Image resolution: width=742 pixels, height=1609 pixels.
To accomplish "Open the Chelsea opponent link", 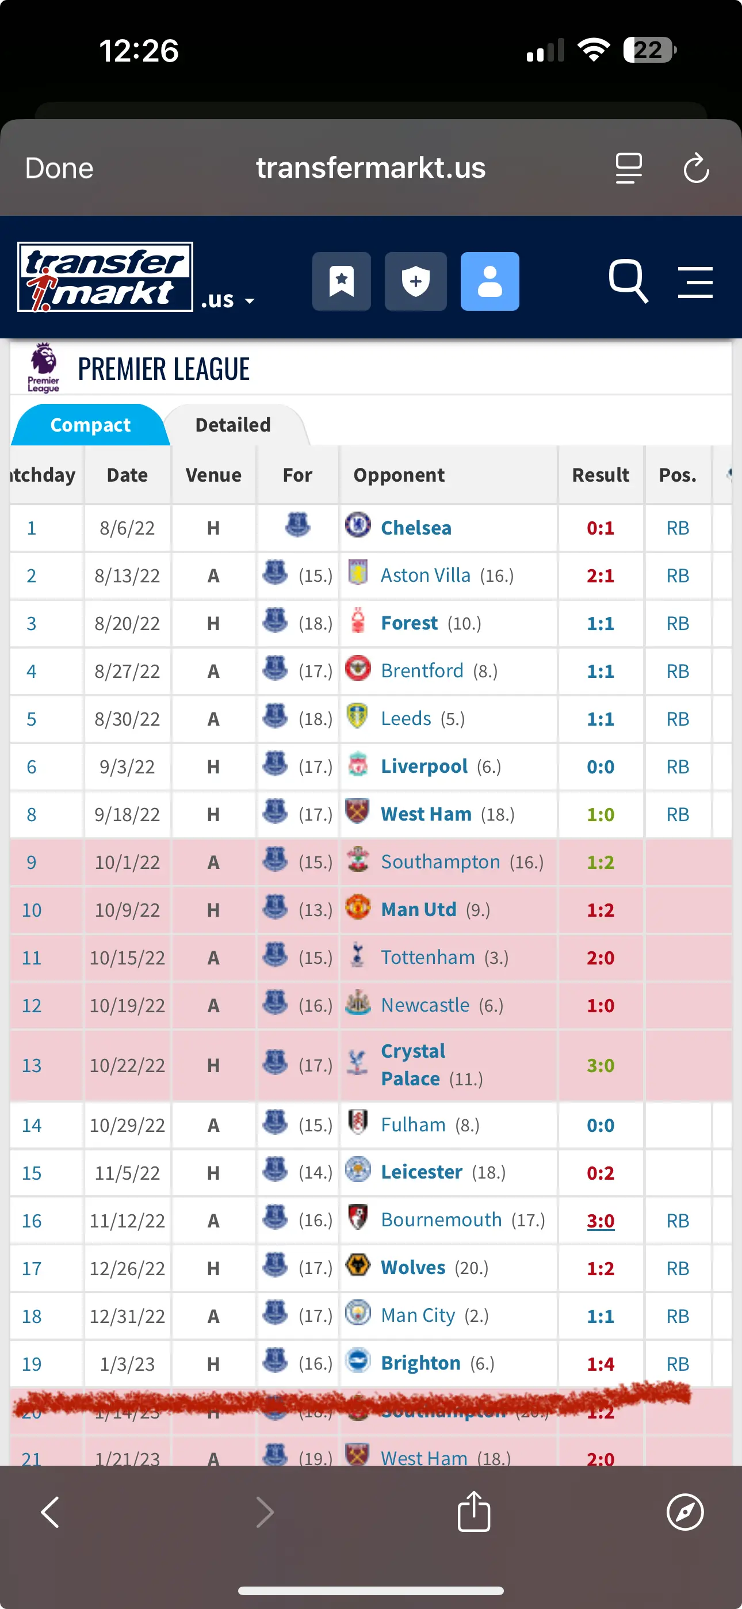I will coord(416,528).
